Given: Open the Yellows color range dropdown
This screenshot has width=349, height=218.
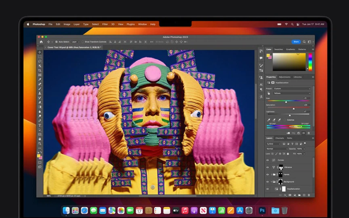Looking at the screenshot, I should click(292, 93).
